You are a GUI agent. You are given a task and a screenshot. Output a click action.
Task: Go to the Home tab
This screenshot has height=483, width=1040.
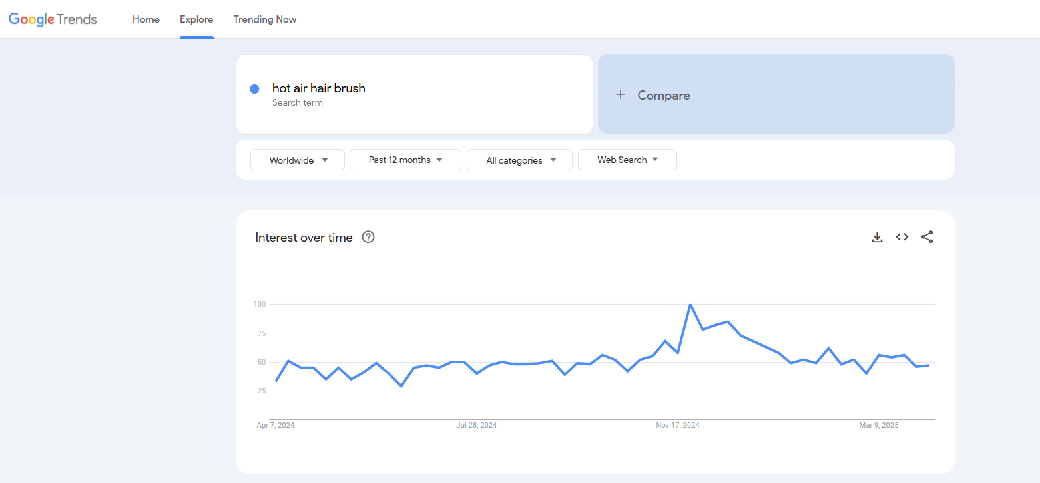point(146,19)
